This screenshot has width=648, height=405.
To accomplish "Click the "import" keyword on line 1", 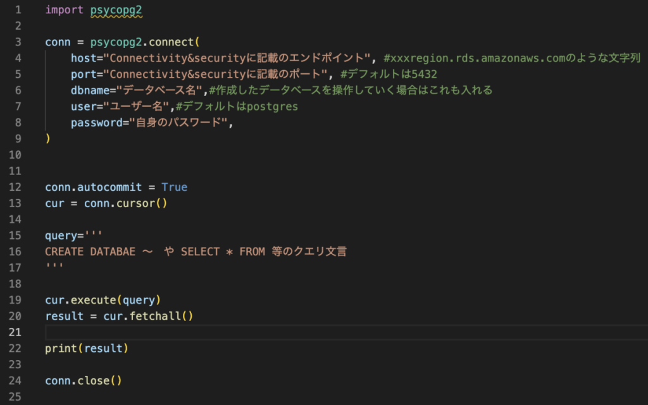I will tap(64, 10).
